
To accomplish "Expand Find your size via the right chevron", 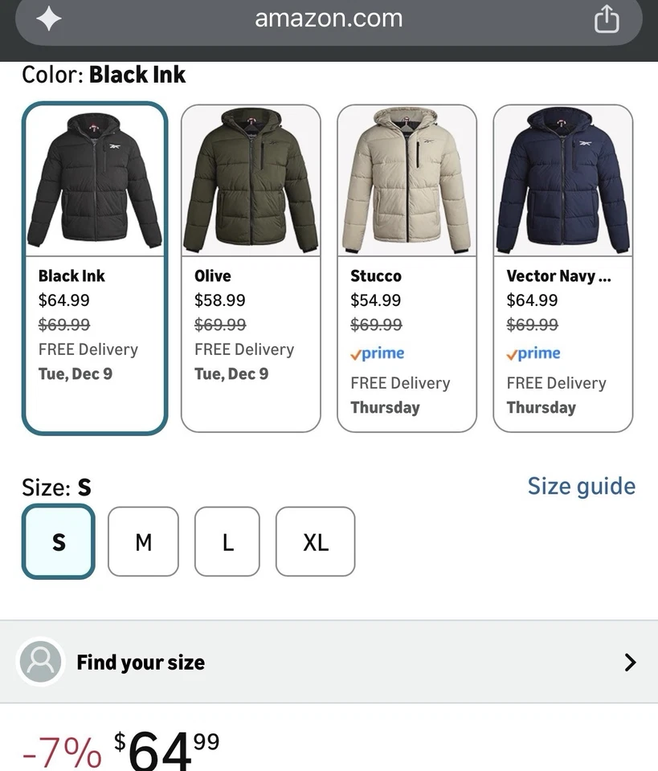I will (x=631, y=662).
